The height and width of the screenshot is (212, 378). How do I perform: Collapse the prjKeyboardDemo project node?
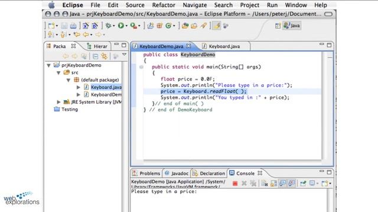48,65
